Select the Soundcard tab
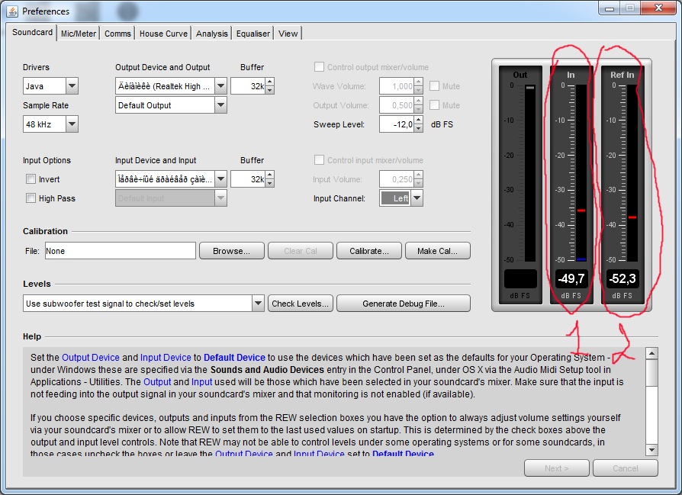Image resolution: width=682 pixels, height=495 pixels. 32,32
